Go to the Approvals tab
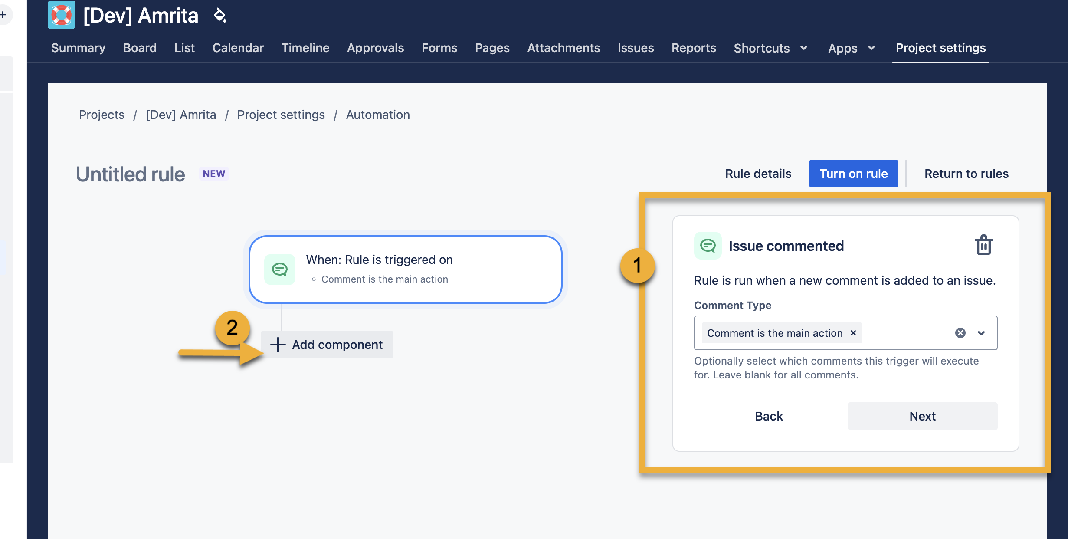The width and height of the screenshot is (1068, 539). click(x=375, y=48)
